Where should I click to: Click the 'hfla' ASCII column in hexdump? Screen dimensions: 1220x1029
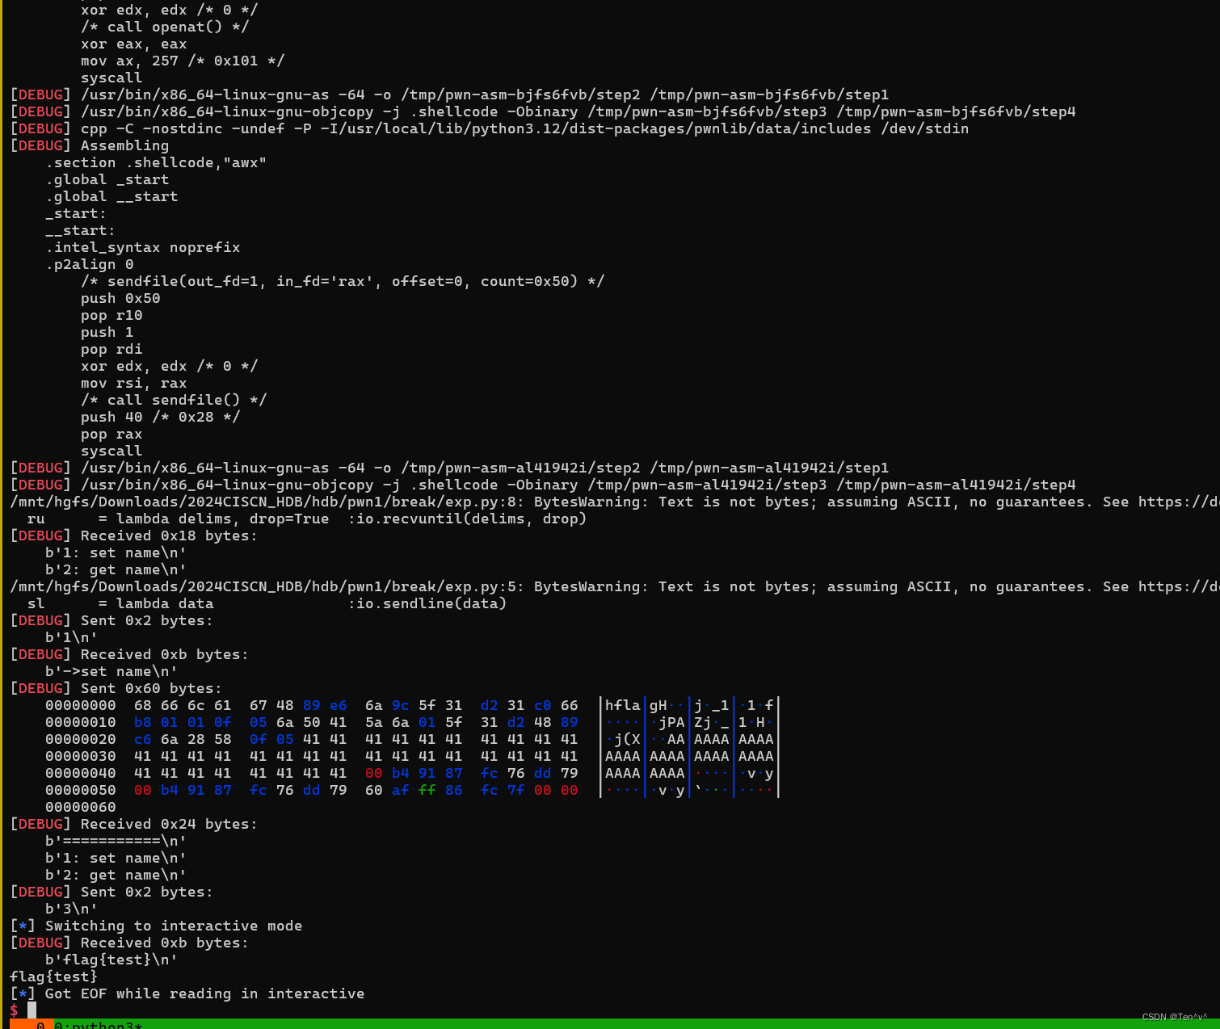pyautogui.click(x=622, y=705)
